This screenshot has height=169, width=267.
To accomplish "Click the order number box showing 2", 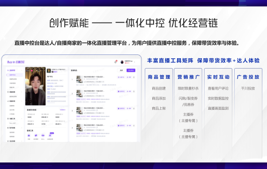I will [72, 94].
